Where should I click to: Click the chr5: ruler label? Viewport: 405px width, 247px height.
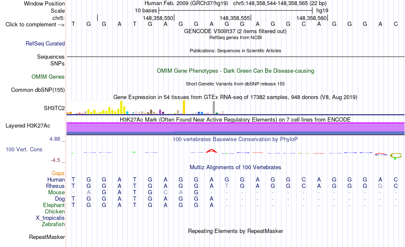click(58, 18)
